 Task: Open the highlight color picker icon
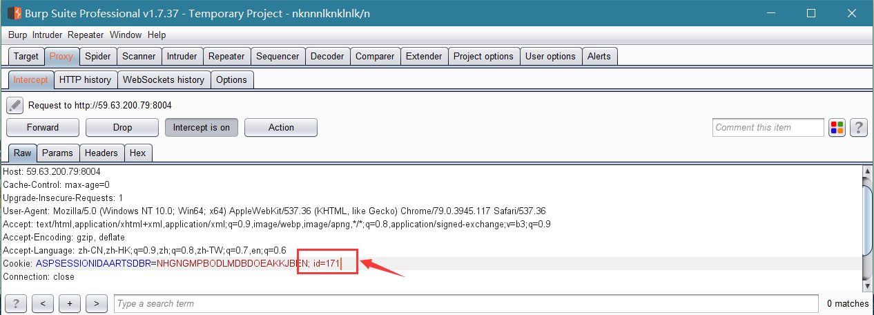[837, 128]
